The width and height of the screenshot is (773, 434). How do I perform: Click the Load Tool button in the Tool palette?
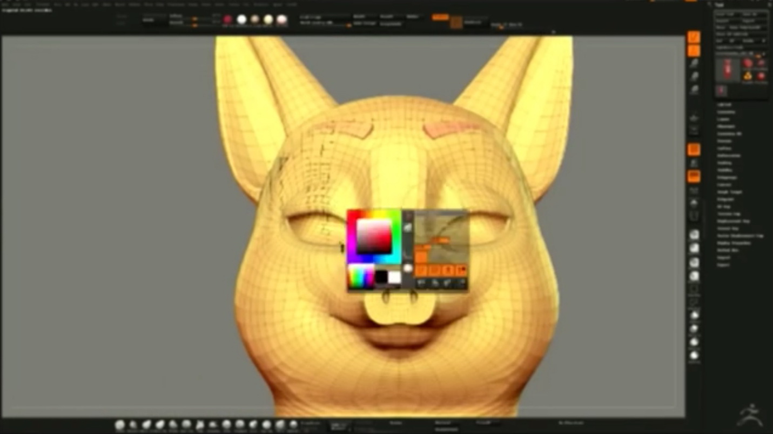(727, 15)
